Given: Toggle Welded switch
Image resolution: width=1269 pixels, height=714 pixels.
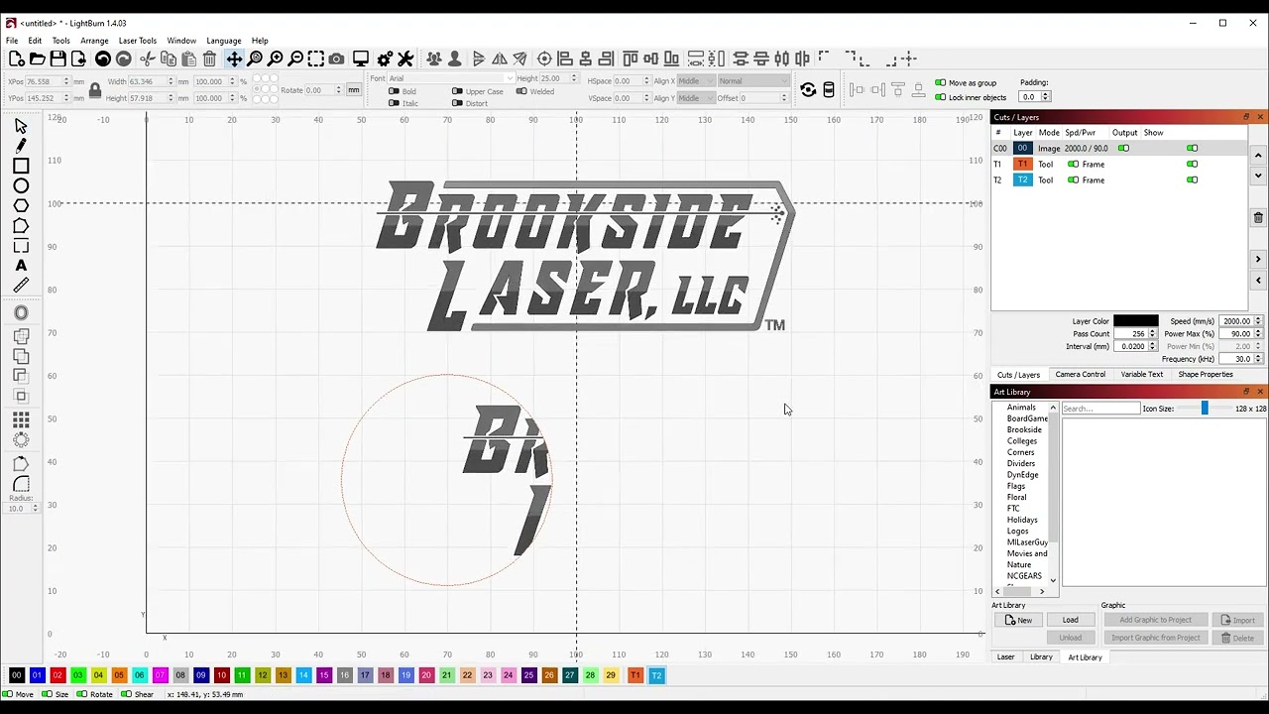Looking at the screenshot, I should click(x=522, y=91).
